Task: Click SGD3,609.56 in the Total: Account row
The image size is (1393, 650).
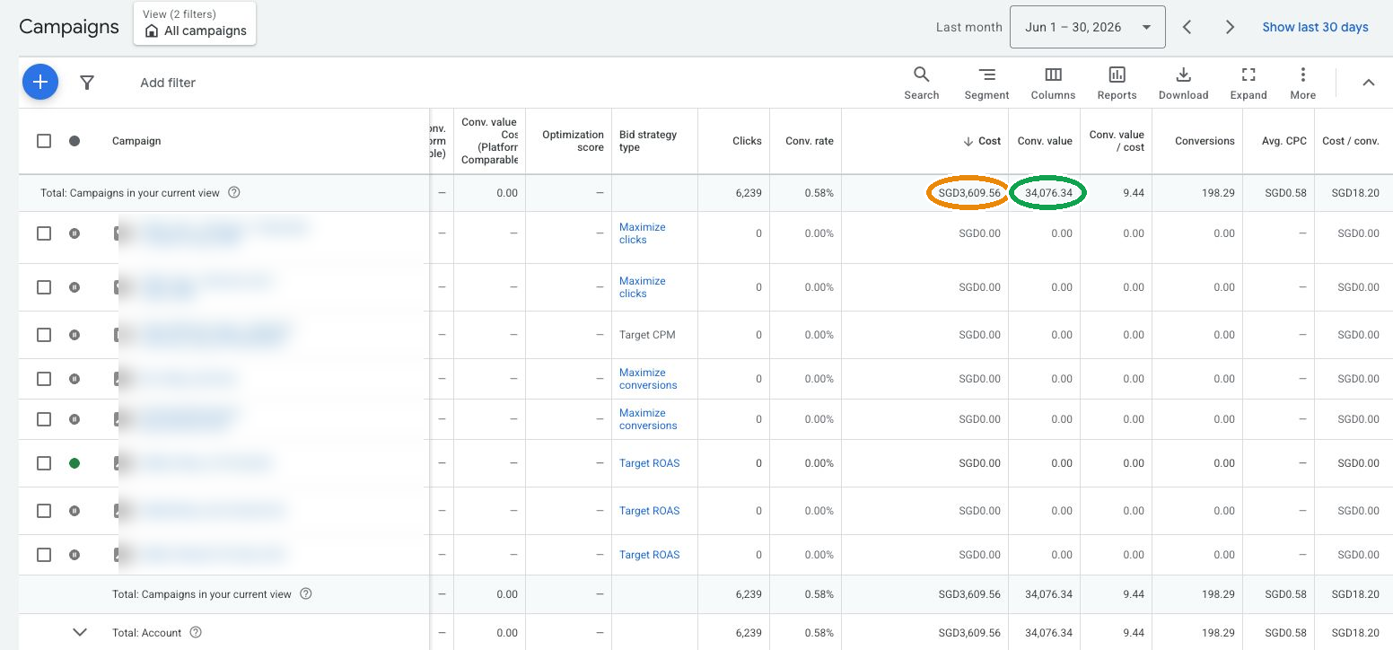Action: click(x=969, y=633)
